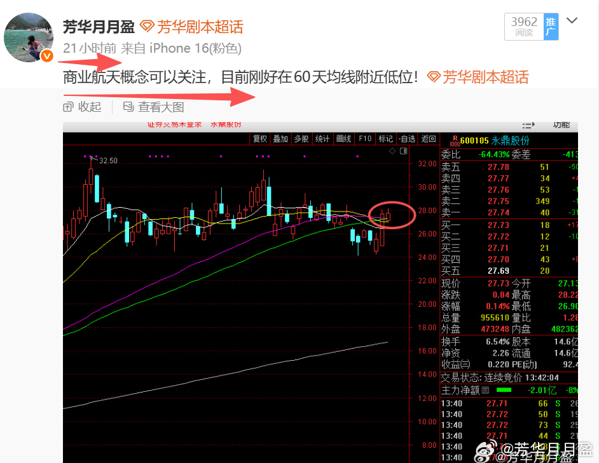Click the 3962 阅读 read counter

click(524, 27)
